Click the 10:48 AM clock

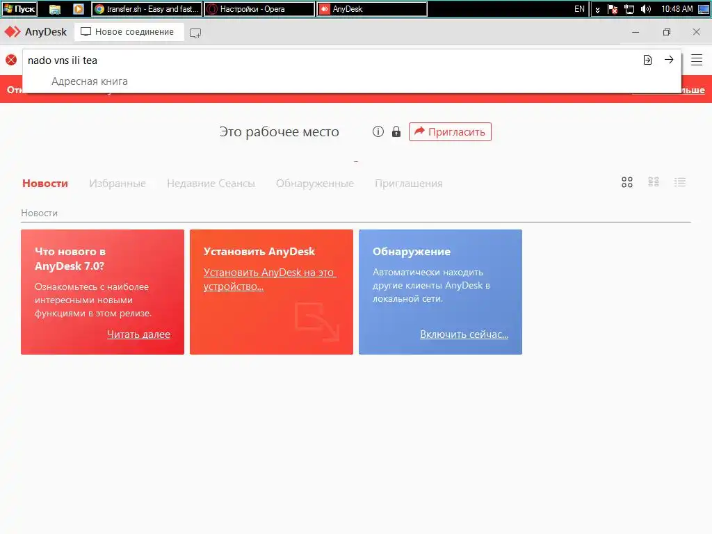click(677, 9)
